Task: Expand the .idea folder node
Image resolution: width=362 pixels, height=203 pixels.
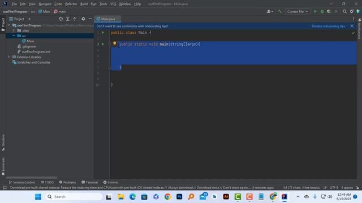Action: (14, 30)
